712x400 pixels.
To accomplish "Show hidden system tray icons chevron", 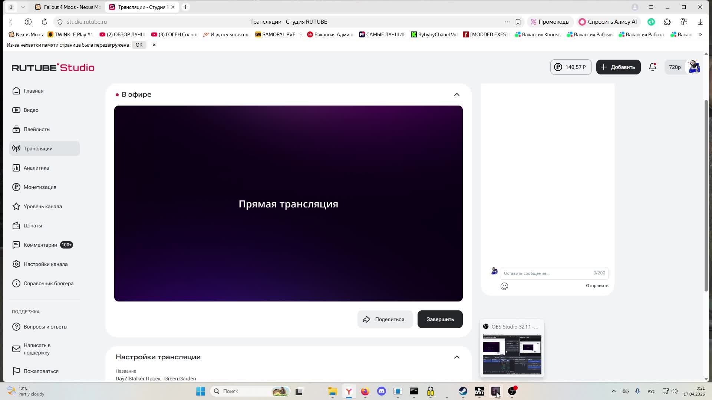I will pyautogui.click(x=613, y=391).
